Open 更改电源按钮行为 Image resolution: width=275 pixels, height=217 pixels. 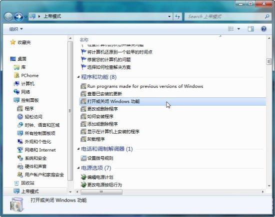pyautogui.click(x=104, y=185)
